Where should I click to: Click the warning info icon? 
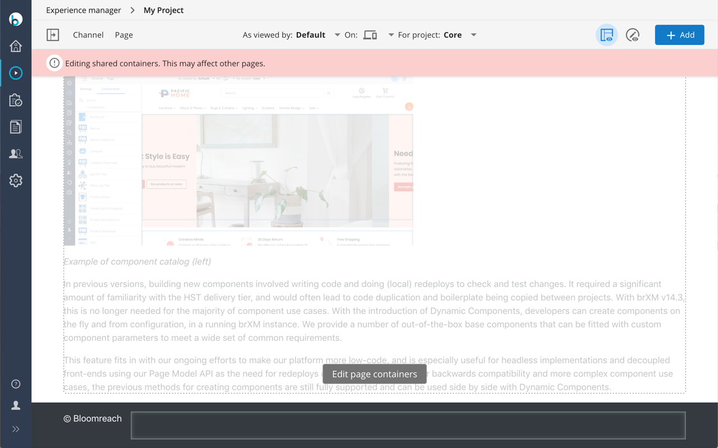coord(54,63)
